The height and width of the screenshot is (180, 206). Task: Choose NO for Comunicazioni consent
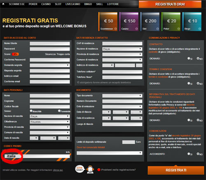[x=198, y=154]
